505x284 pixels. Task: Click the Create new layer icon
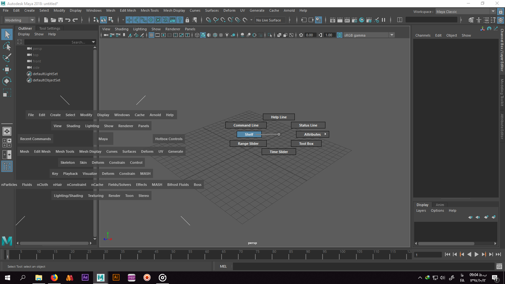[x=486, y=217]
